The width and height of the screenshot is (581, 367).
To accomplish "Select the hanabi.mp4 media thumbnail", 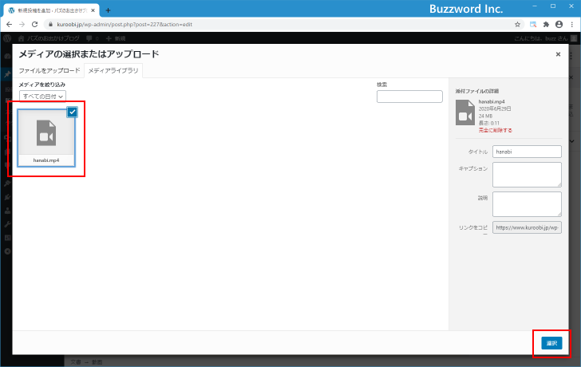I will (46, 137).
